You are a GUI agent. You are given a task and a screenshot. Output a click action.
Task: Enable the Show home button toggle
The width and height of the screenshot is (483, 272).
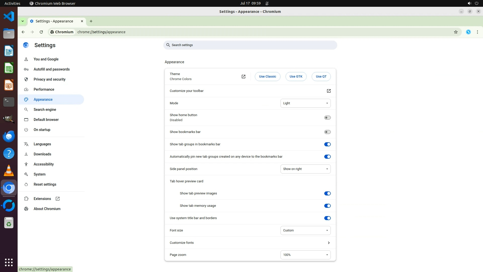coord(327,118)
